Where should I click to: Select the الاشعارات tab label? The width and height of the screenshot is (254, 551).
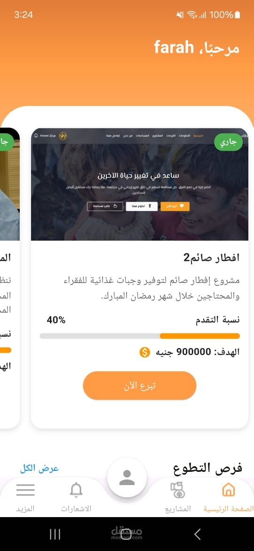pyautogui.click(x=76, y=509)
